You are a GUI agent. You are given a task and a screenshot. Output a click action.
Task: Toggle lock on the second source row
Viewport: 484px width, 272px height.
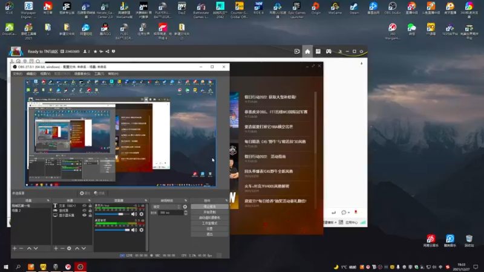[x=90, y=210]
